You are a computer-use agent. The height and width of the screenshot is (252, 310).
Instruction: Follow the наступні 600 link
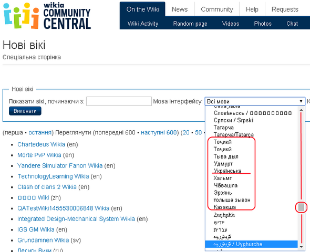pyautogui.click(x=159, y=132)
